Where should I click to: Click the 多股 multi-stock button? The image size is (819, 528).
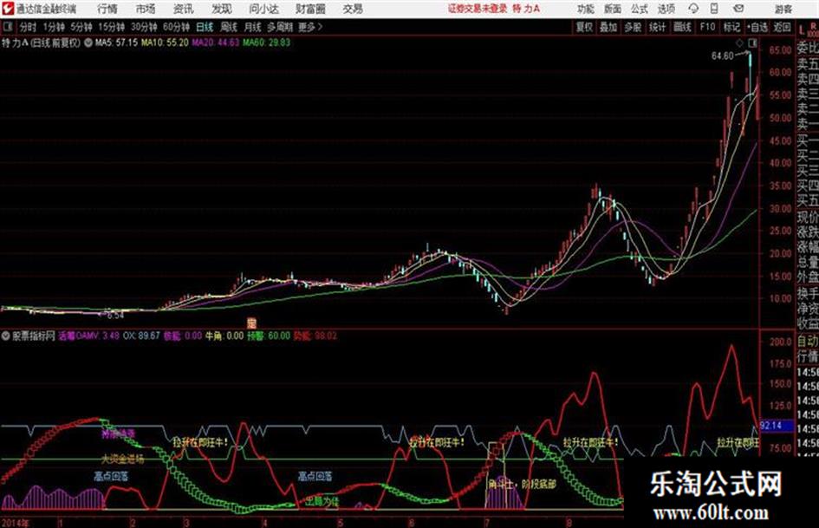(x=633, y=27)
